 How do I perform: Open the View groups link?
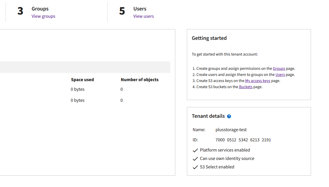pyautogui.click(x=43, y=16)
